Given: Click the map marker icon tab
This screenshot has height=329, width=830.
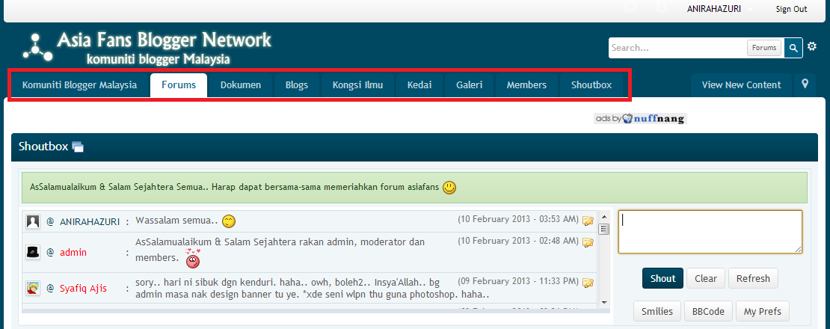Looking at the screenshot, I should tap(805, 84).
